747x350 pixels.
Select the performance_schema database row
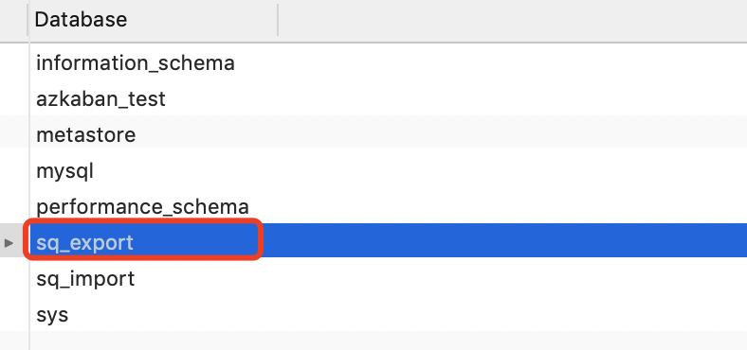(388, 206)
